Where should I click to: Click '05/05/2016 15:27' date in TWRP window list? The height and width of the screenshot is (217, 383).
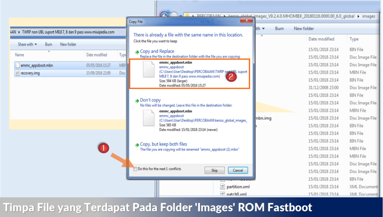98,65
